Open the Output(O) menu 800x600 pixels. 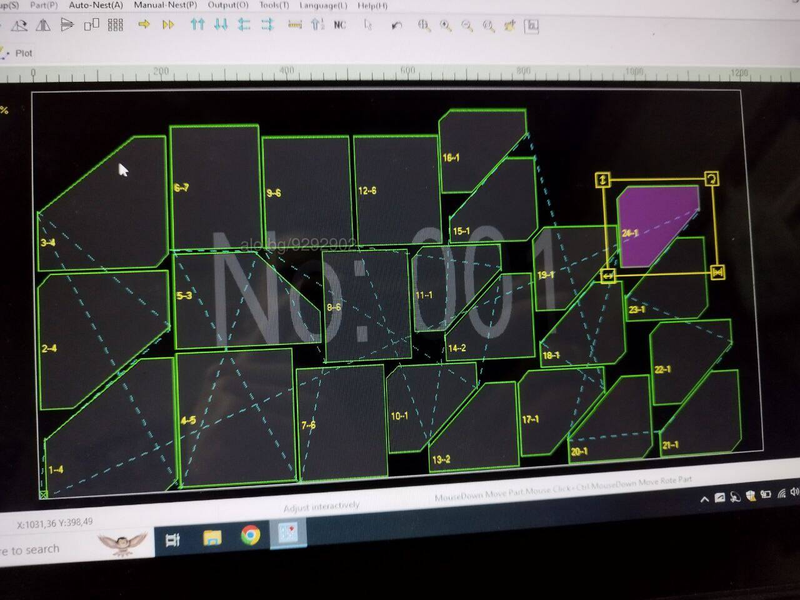pos(228,5)
